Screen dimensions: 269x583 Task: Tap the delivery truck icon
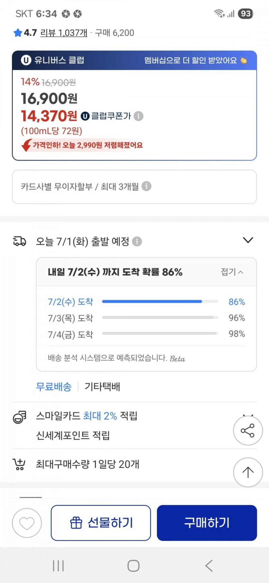pyautogui.click(x=19, y=241)
